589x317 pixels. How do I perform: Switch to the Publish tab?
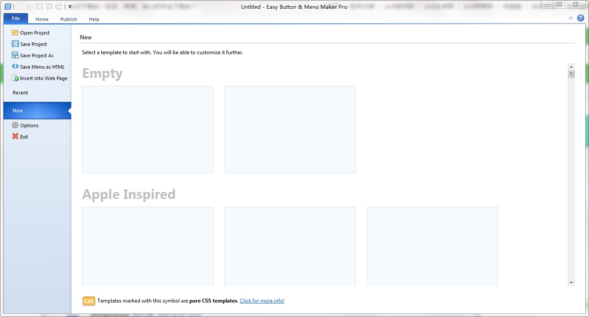coord(68,19)
